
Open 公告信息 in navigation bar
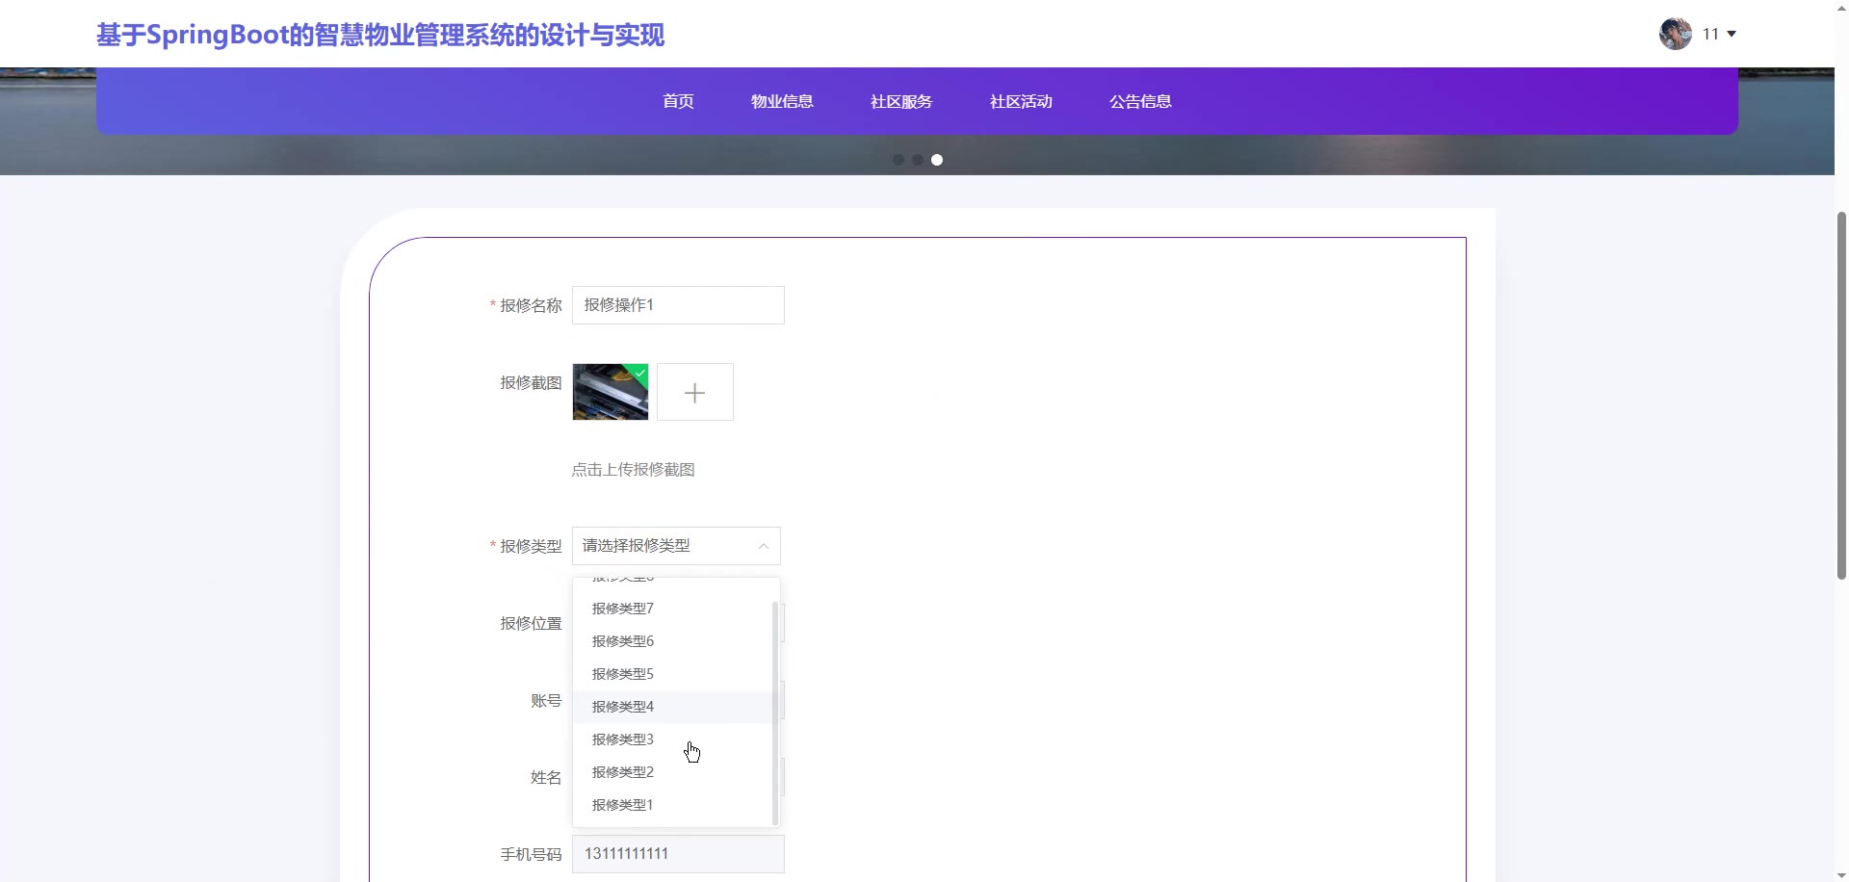coord(1140,101)
